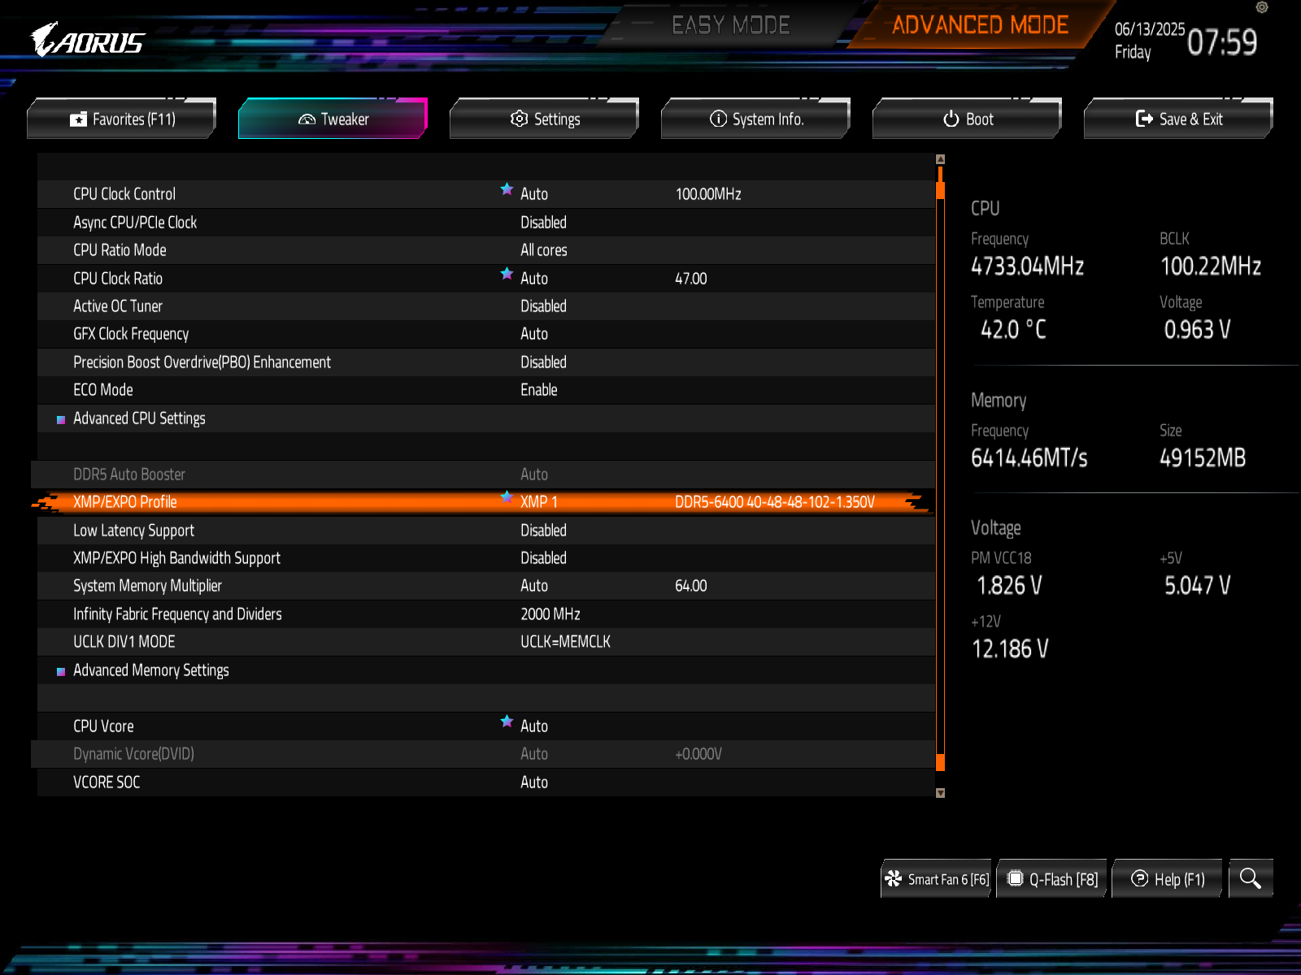The height and width of the screenshot is (975, 1301).
Task: Select Advanced Mode tab
Action: click(980, 25)
